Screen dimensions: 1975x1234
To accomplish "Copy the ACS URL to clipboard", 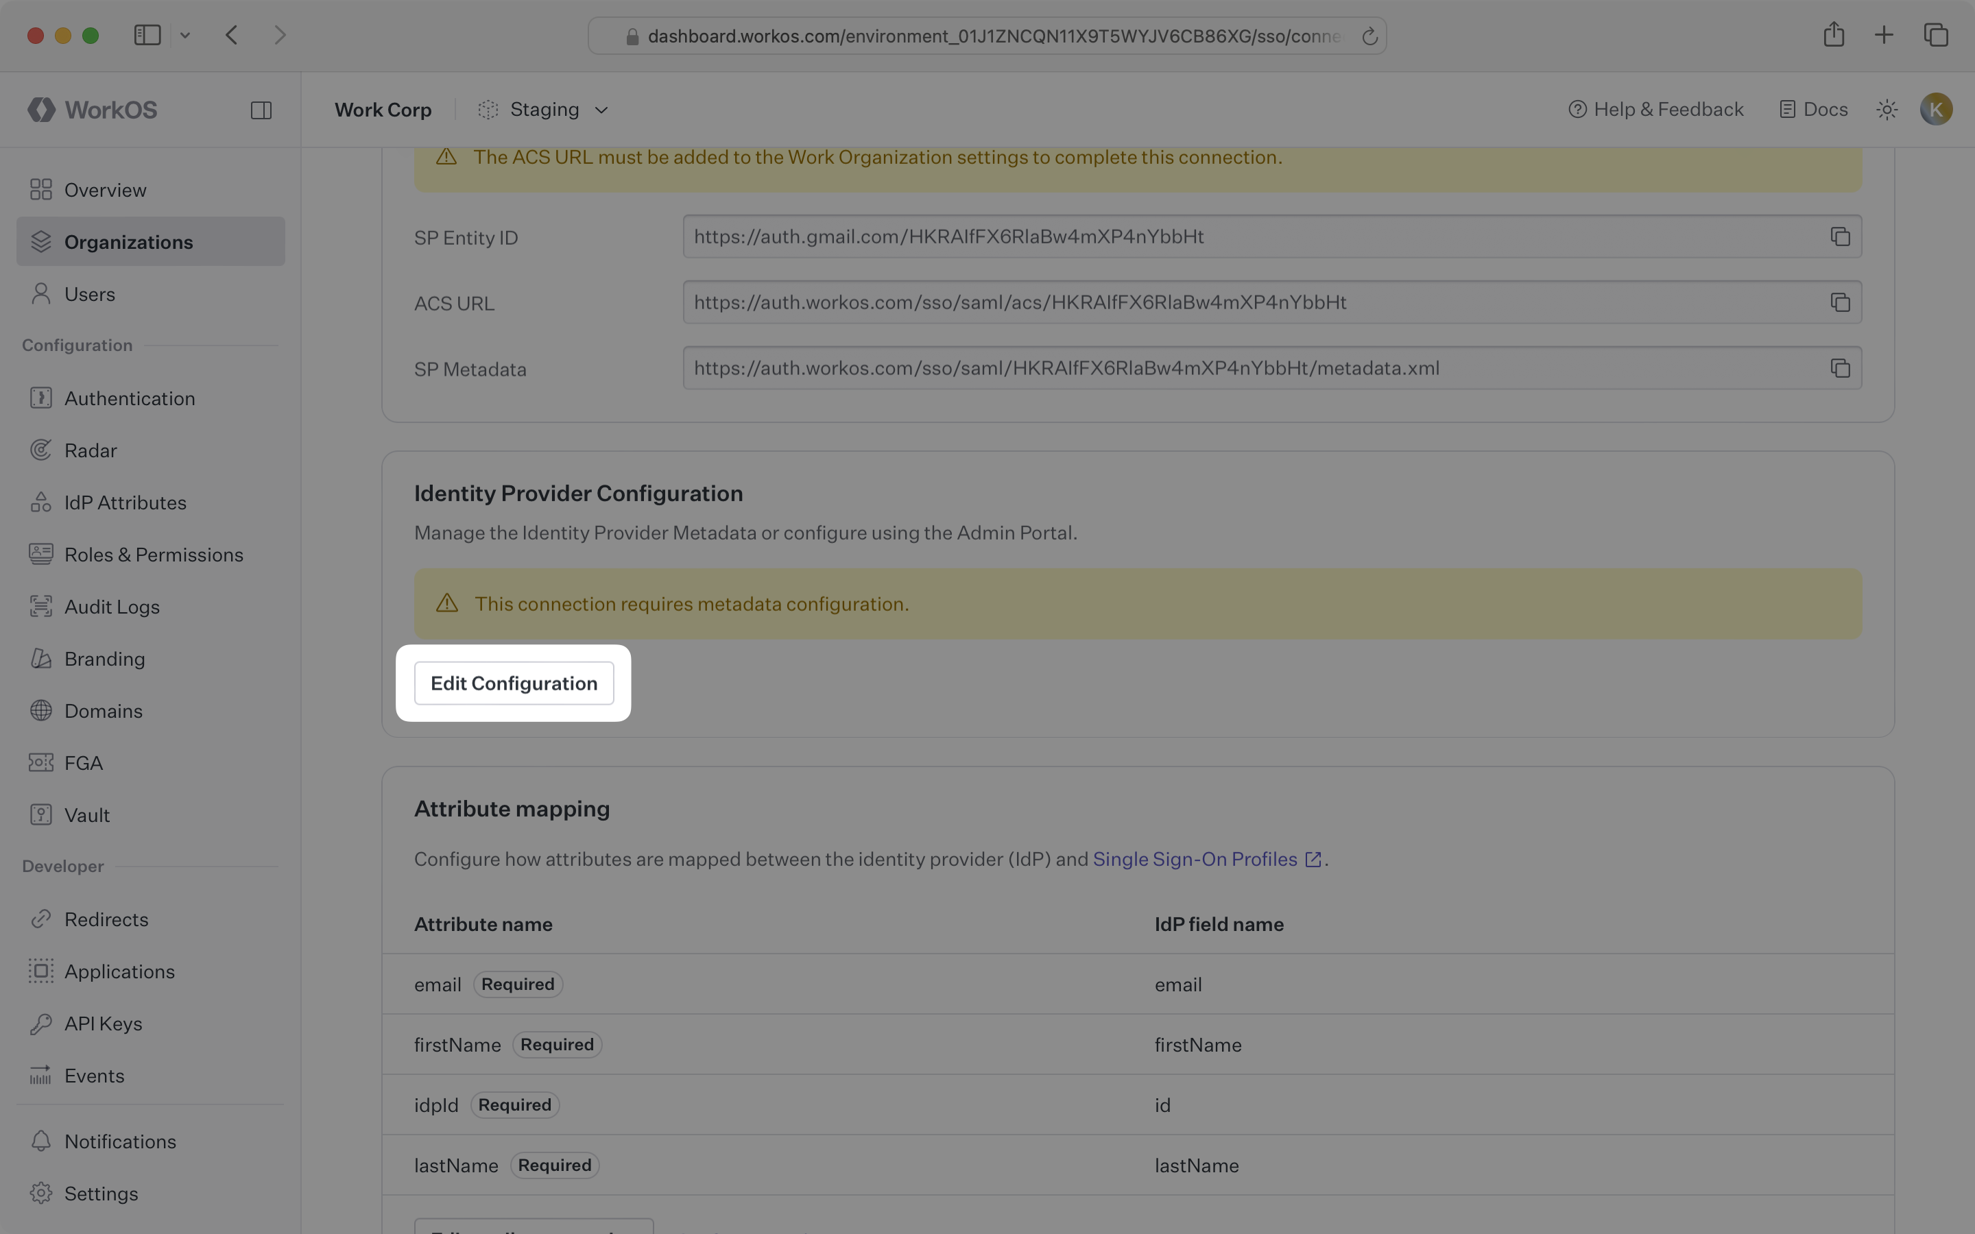I will point(1839,303).
